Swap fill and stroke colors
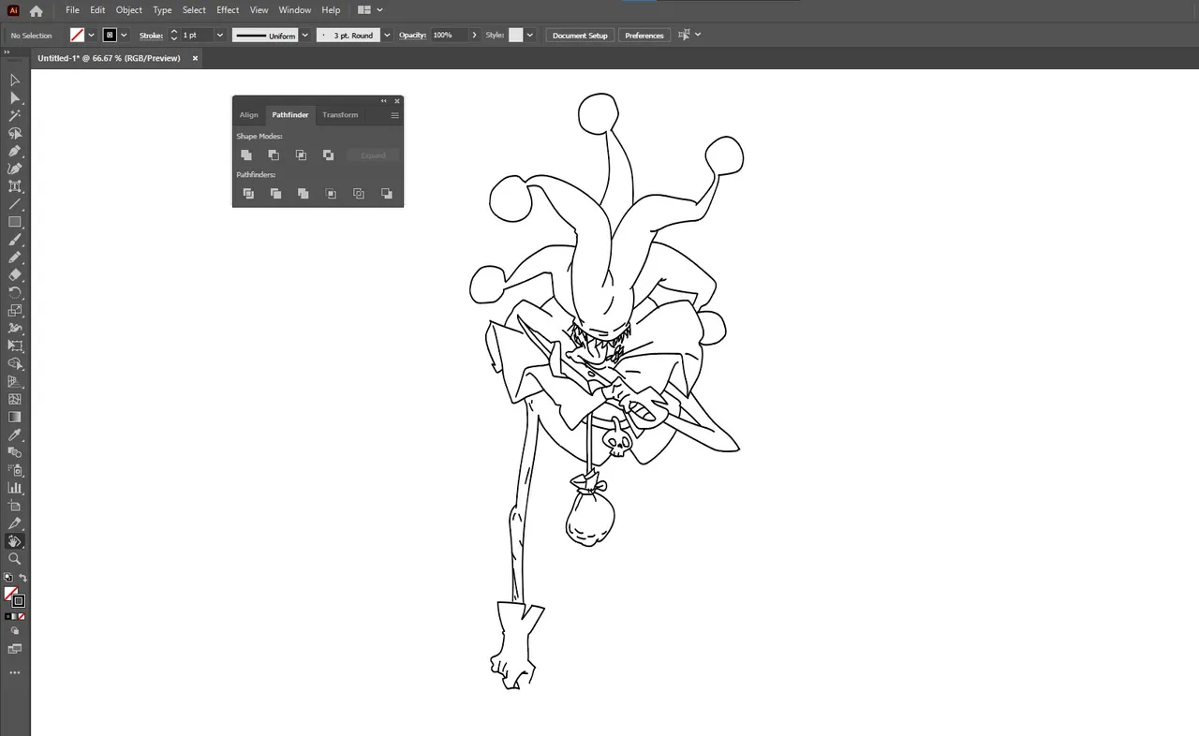This screenshot has width=1199, height=736. (23, 578)
